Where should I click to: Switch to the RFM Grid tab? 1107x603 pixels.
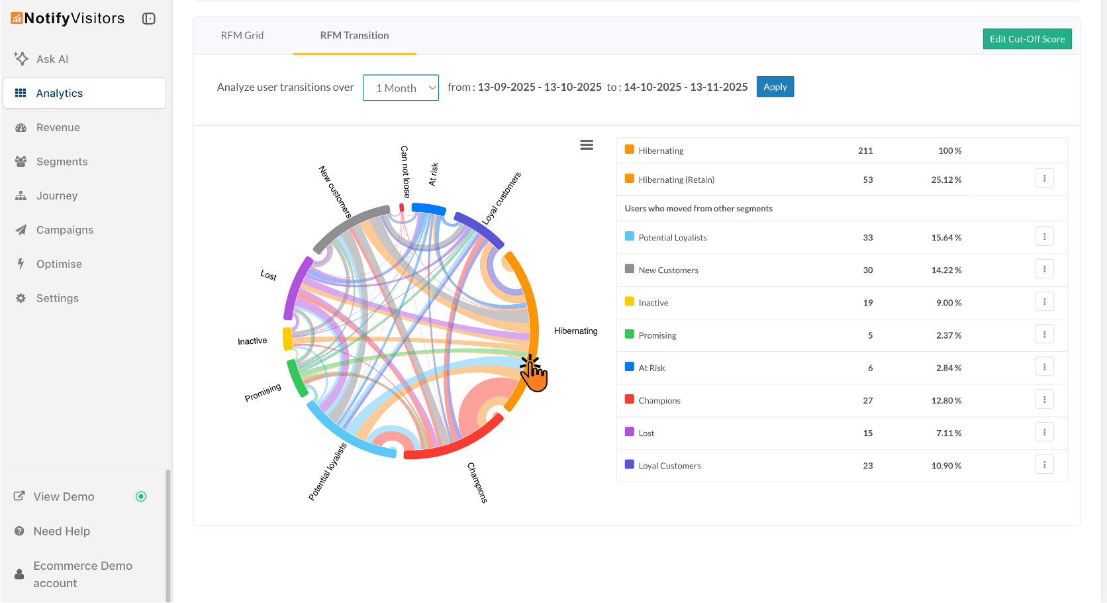(x=242, y=35)
